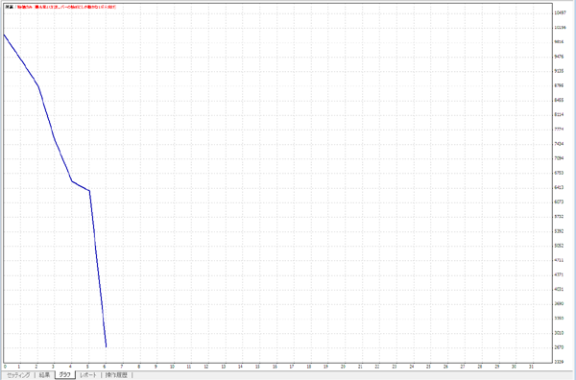Click the 10497 value on price axis

click(560, 12)
